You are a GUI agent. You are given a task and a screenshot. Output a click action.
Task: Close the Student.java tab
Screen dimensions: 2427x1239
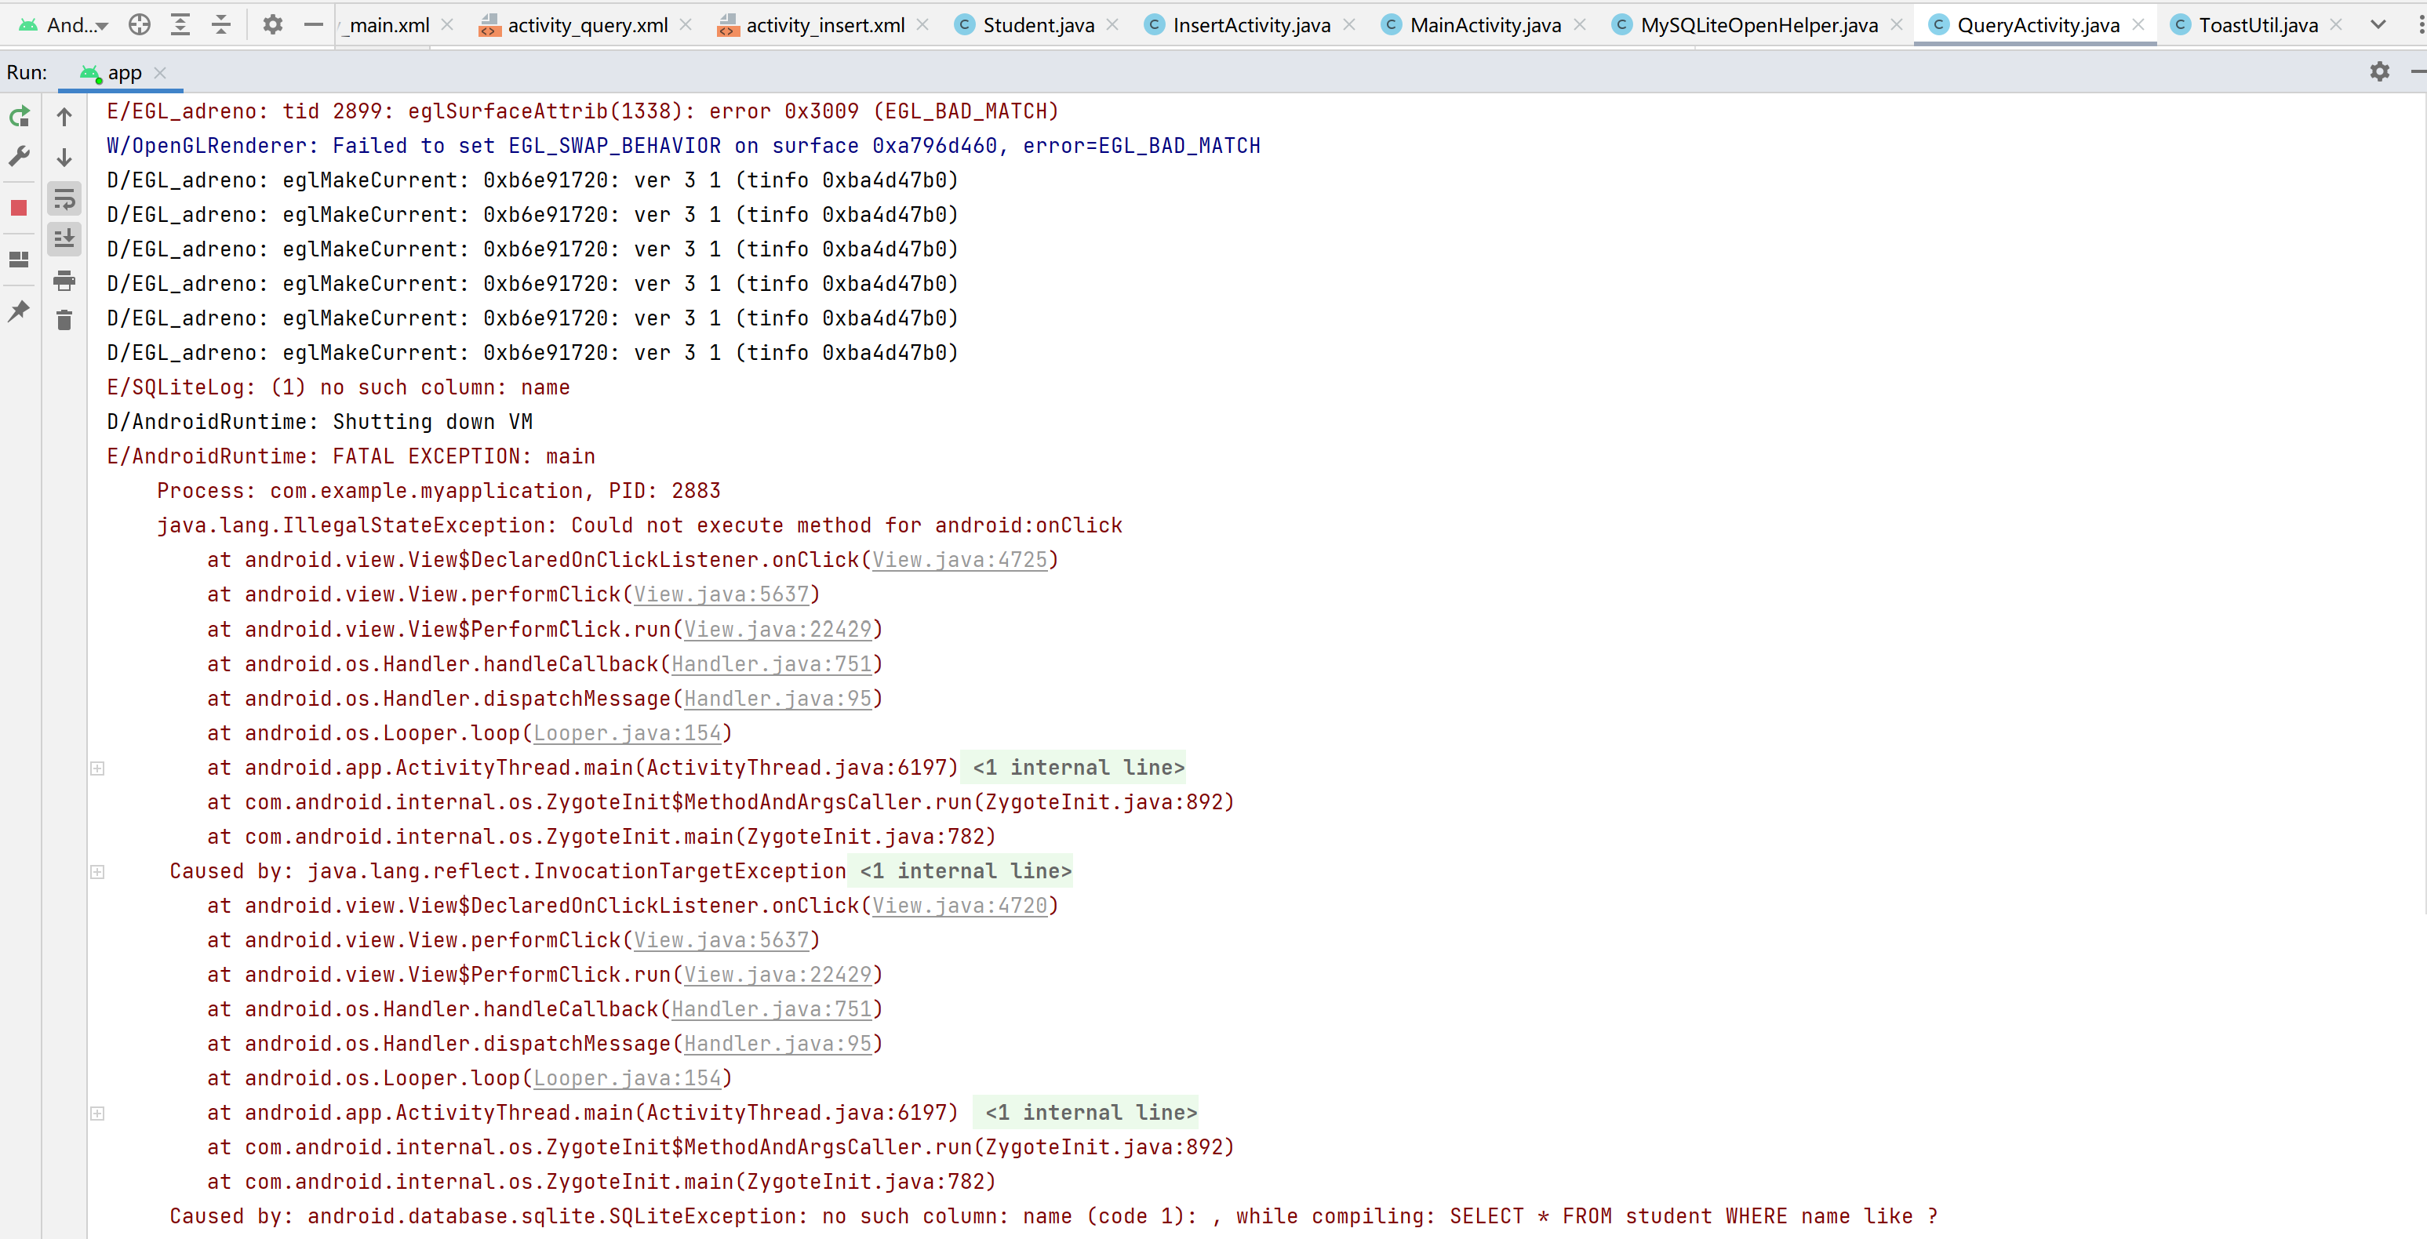tap(1112, 25)
